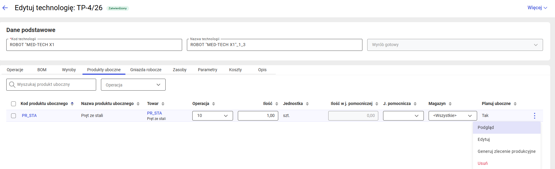Open the PR_STA product code link
This screenshot has width=555, height=169.
[x=29, y=116]
